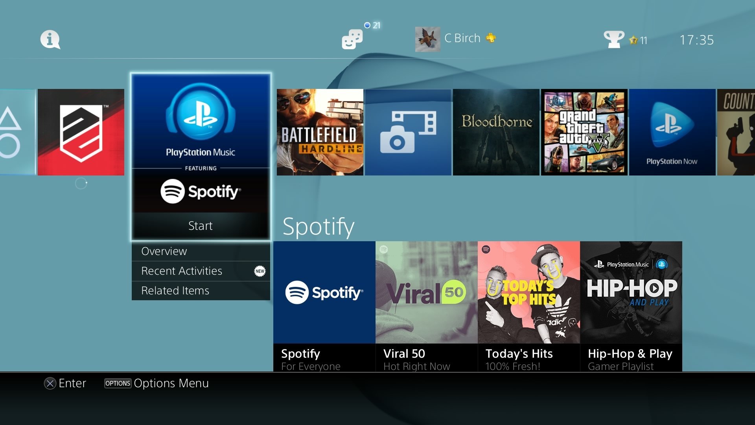The width and height of the screenshot is (755, 425).
Task: Open the notifications info bubble icon
Action: [x=50, y=39]
